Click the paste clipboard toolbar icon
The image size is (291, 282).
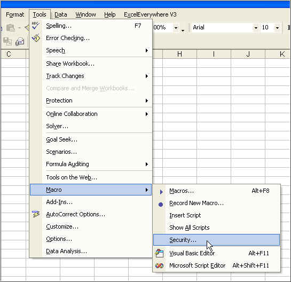11,28
